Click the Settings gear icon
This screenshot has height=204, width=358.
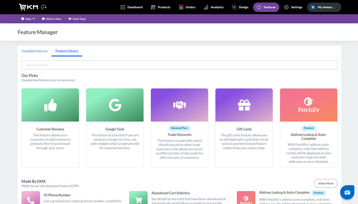tap(286, 7)
